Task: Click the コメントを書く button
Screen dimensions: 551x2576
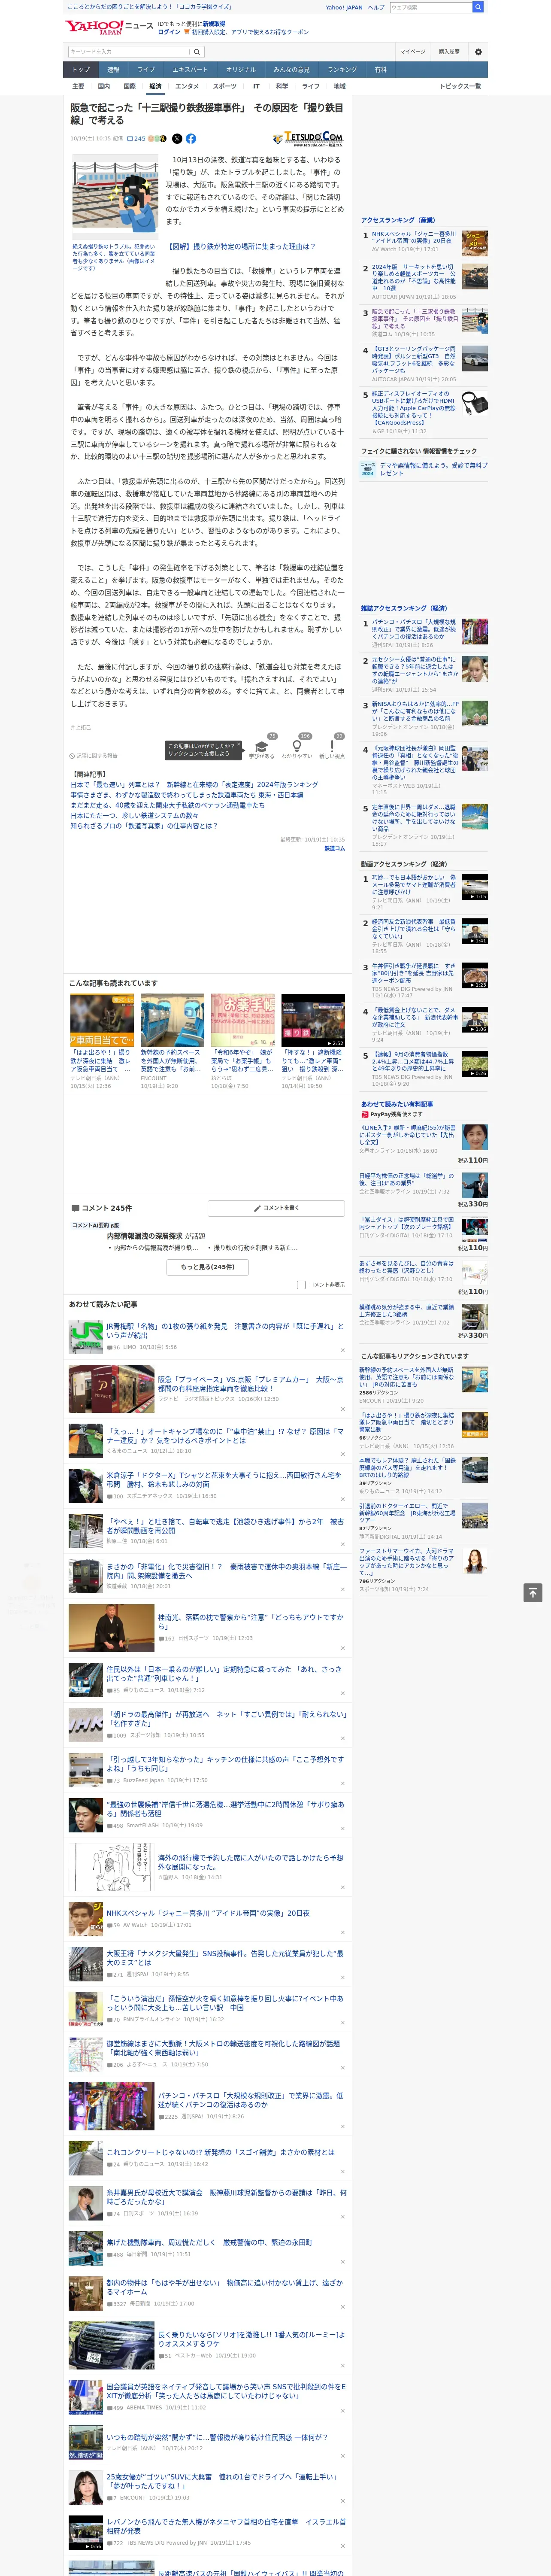Action: point(276,1208)
